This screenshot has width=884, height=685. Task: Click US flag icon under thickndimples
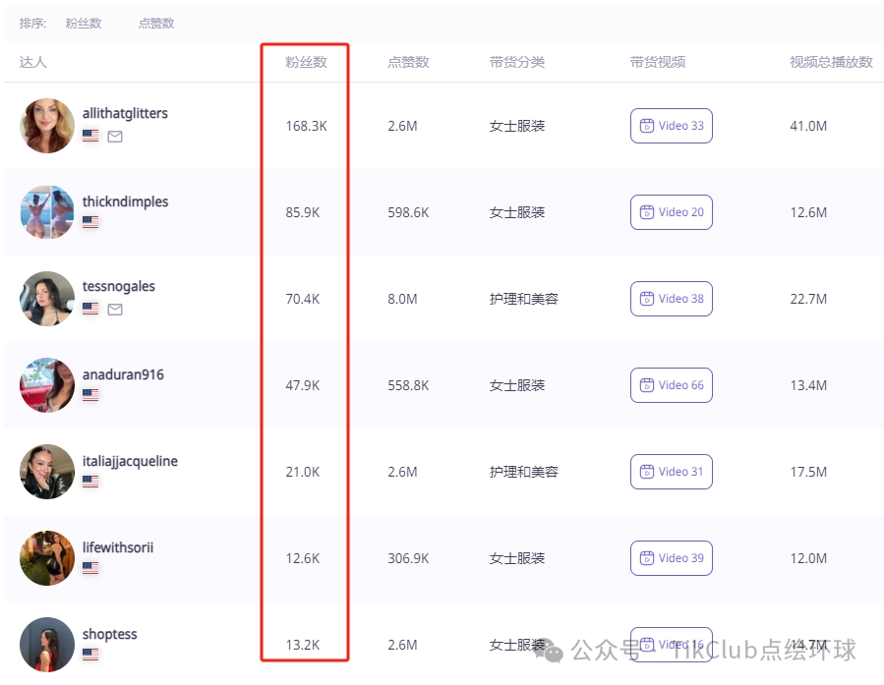(90, 223)
